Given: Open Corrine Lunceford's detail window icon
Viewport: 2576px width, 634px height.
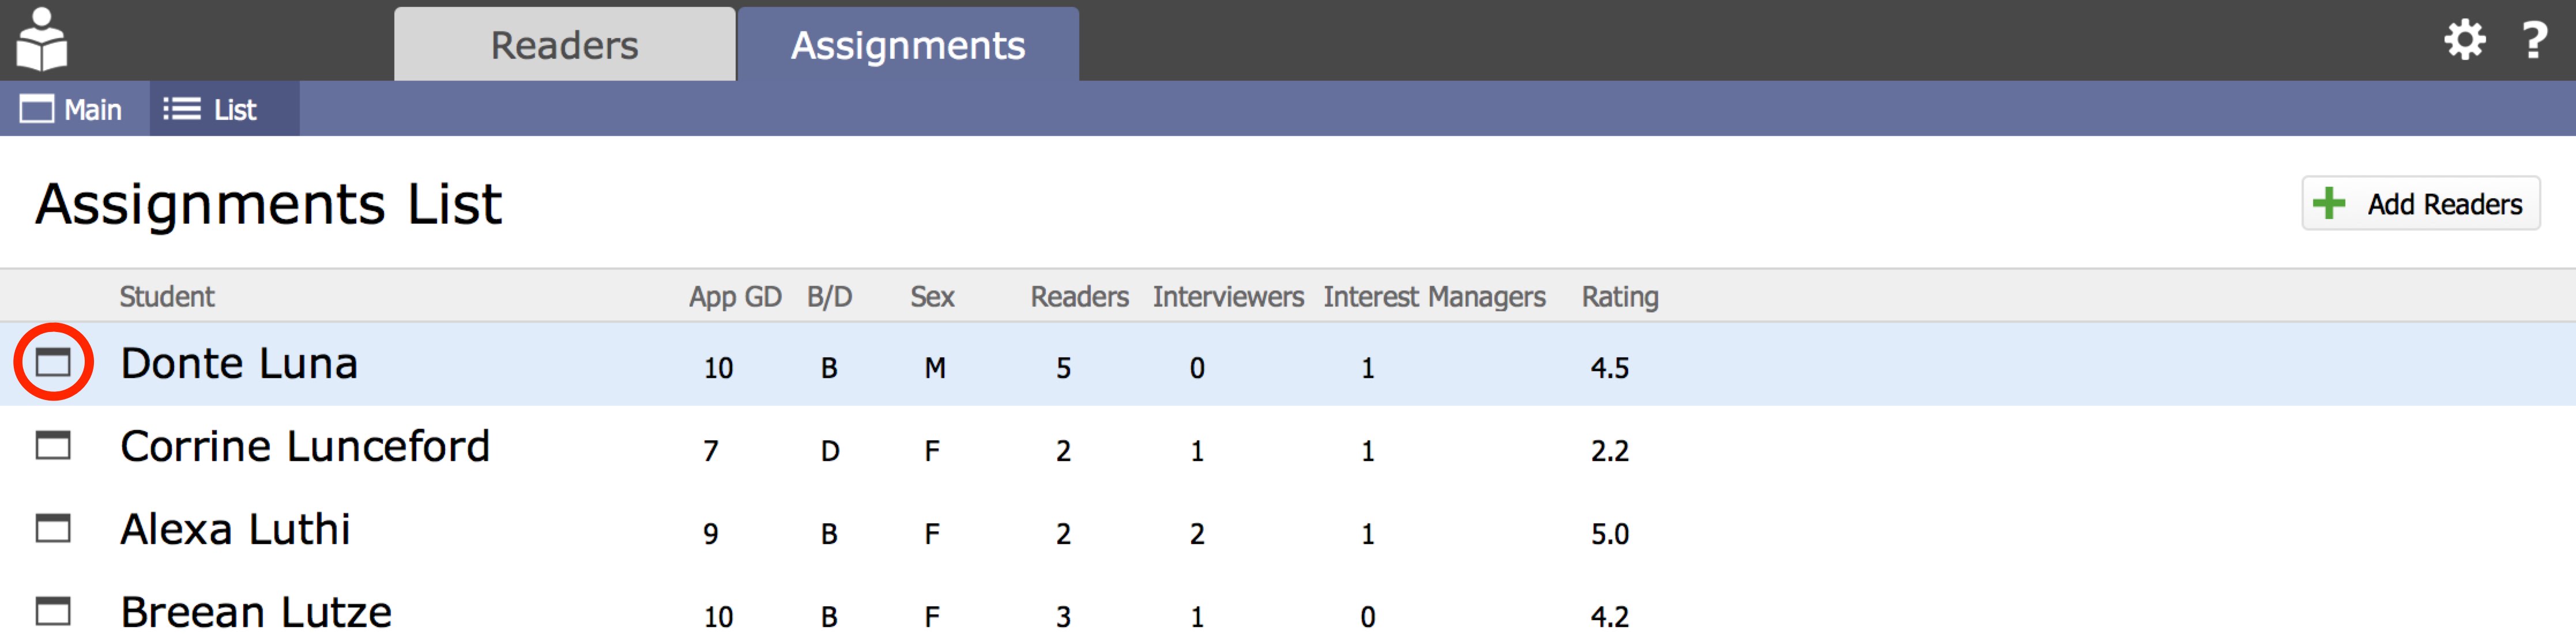Looking at the screenshot, I should [x=53, y=445].
